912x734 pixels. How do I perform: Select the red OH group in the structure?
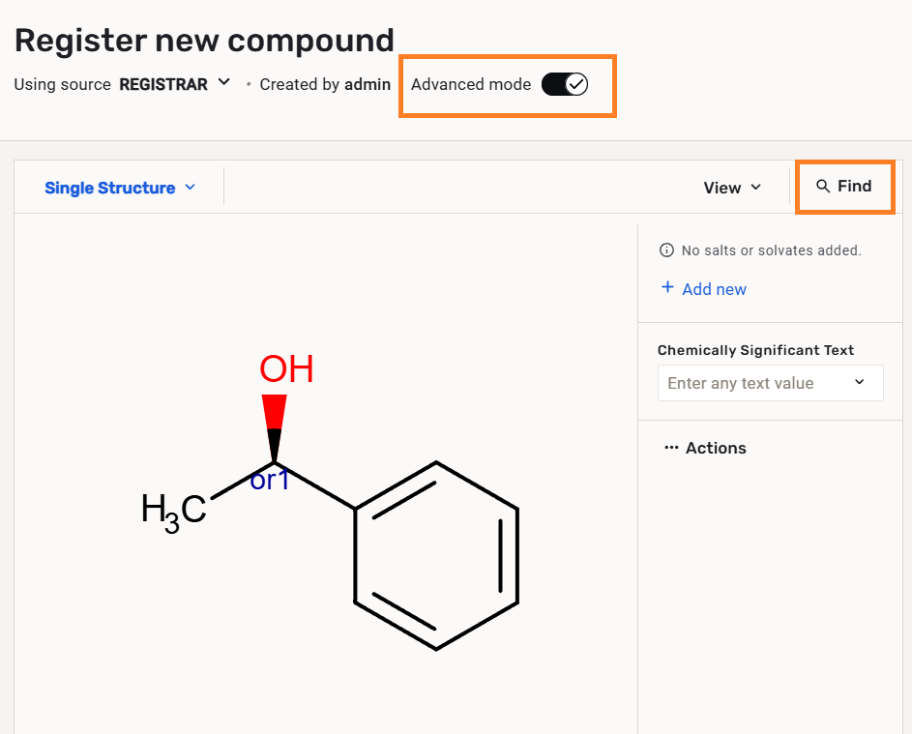point(286,369)
